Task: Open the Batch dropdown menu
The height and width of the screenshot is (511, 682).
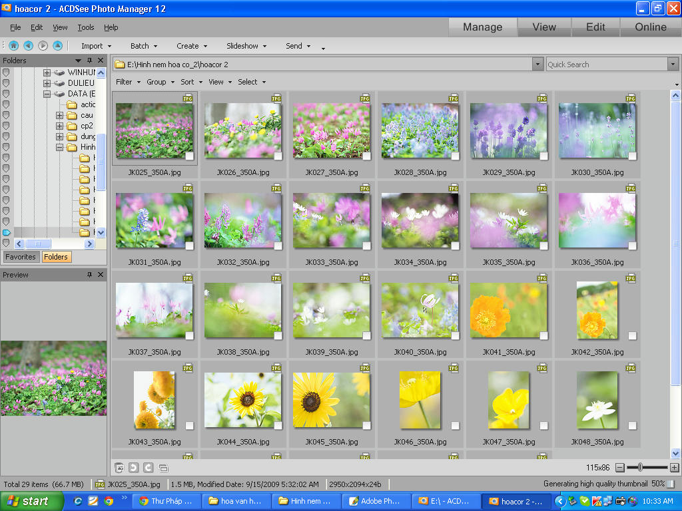Action: tap(144, 46)
